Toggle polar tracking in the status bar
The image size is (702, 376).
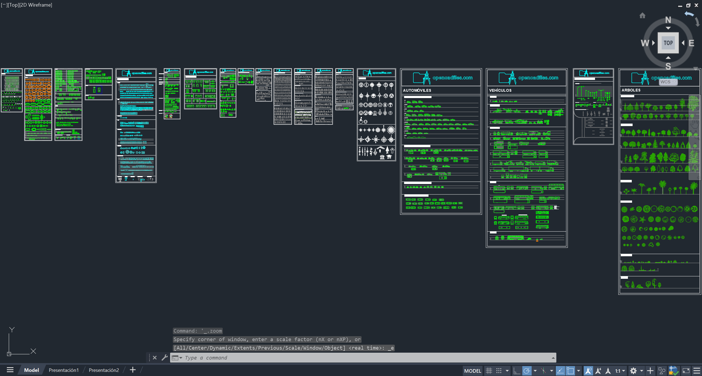pyautogui.click(x=527, y=371)
